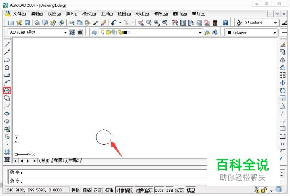The height and width of the screenshot is (196, 290).
Task: Toggle 极轴 polar tracking
Action: click(109, 190)
